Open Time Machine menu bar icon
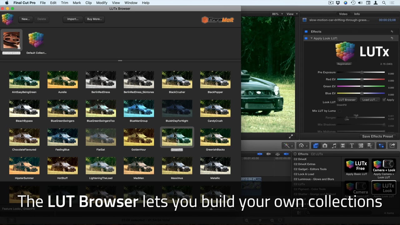Image resolution: width=400 pixels, height=225 pixels. (353, 3)
